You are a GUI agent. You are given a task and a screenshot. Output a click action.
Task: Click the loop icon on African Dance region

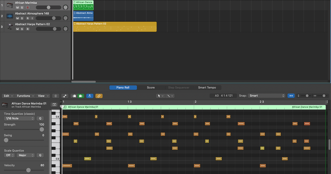[74, 2]
